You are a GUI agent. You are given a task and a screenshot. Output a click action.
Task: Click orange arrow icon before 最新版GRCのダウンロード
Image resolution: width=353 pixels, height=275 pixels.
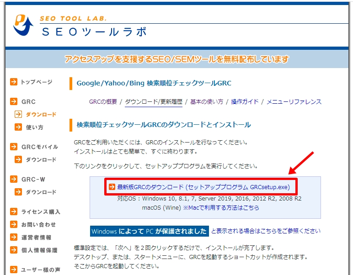pyautogui.click(x=112, y=187)
